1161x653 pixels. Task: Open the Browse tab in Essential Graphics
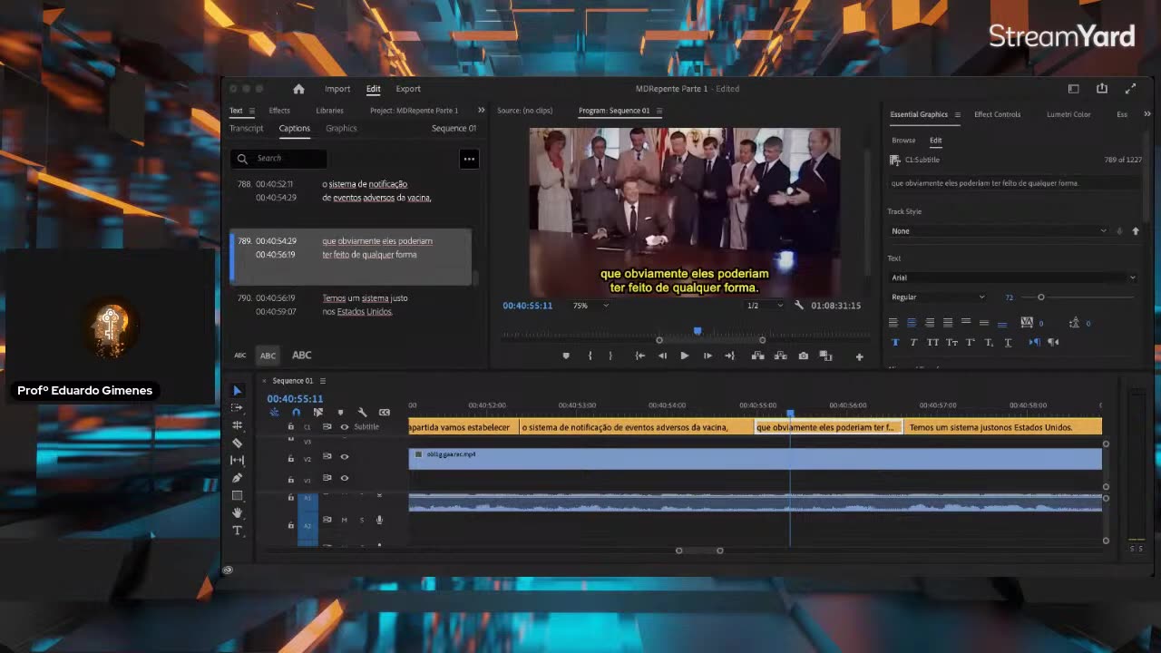(x=903, y=141)
